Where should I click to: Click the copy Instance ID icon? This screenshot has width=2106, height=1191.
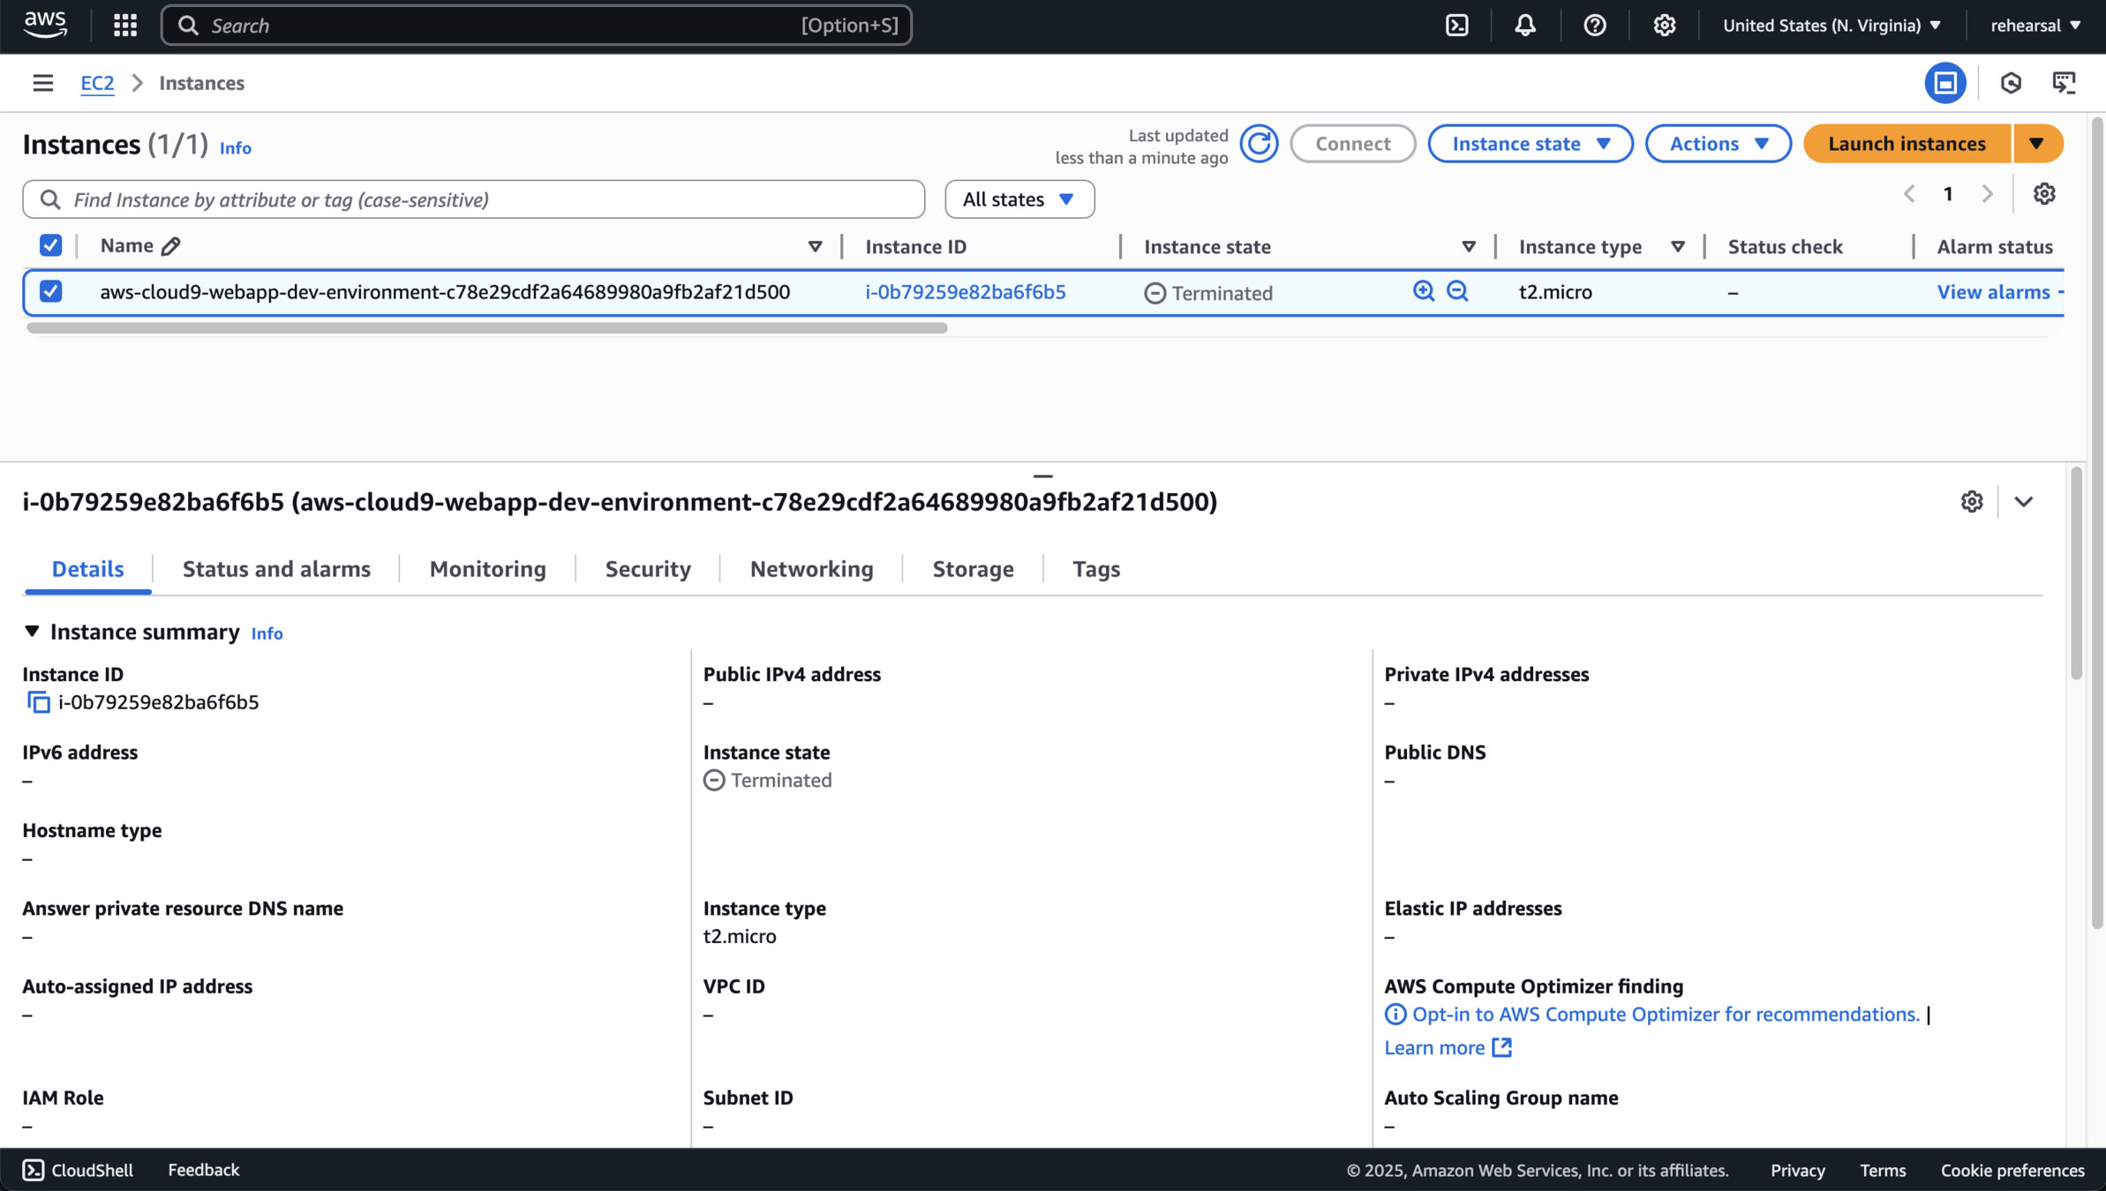38,702
